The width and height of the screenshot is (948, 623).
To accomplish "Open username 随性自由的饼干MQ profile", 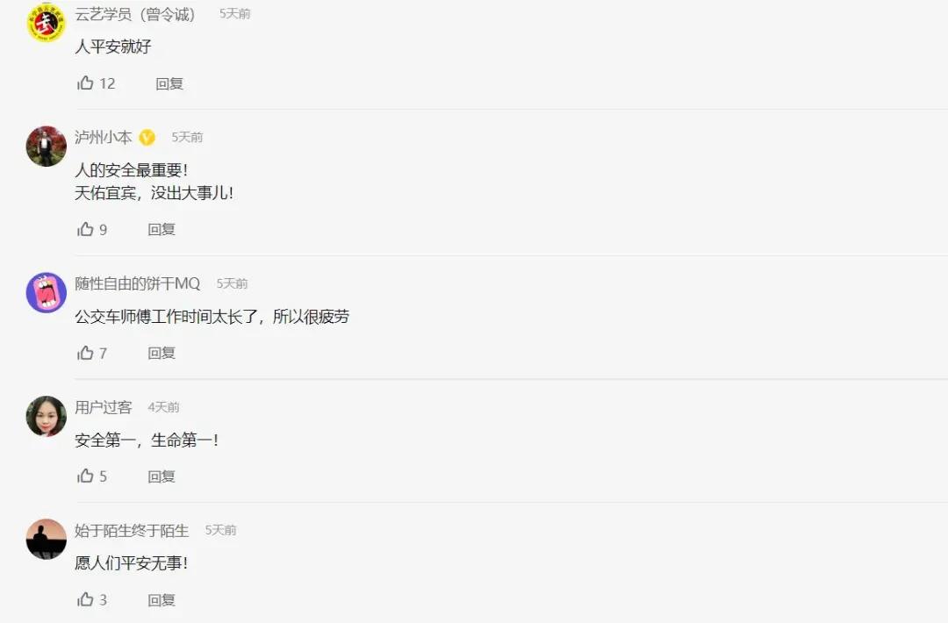I will point(137,283).
